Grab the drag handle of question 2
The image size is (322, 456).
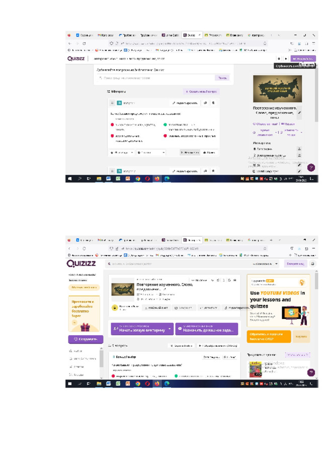point(112,171)
